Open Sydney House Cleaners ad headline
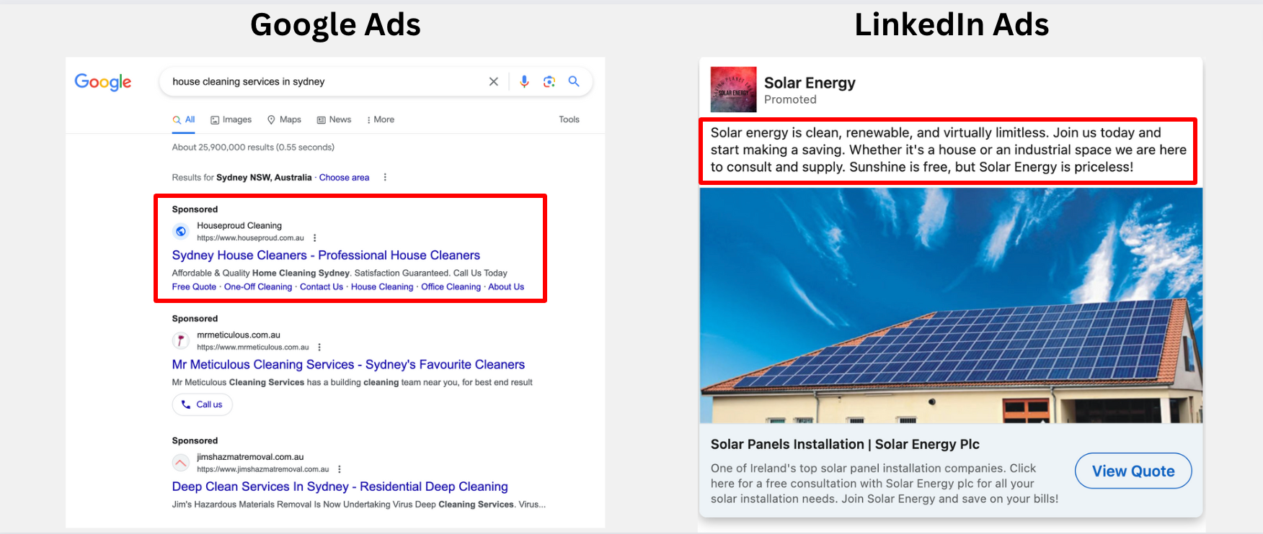Screen dimensions: 1263x534 click(326, 255)
